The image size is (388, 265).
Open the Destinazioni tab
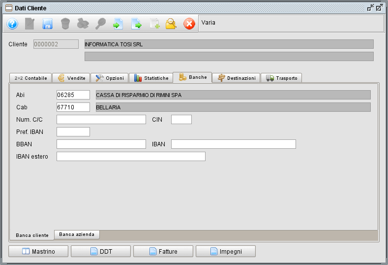(236, 78)
